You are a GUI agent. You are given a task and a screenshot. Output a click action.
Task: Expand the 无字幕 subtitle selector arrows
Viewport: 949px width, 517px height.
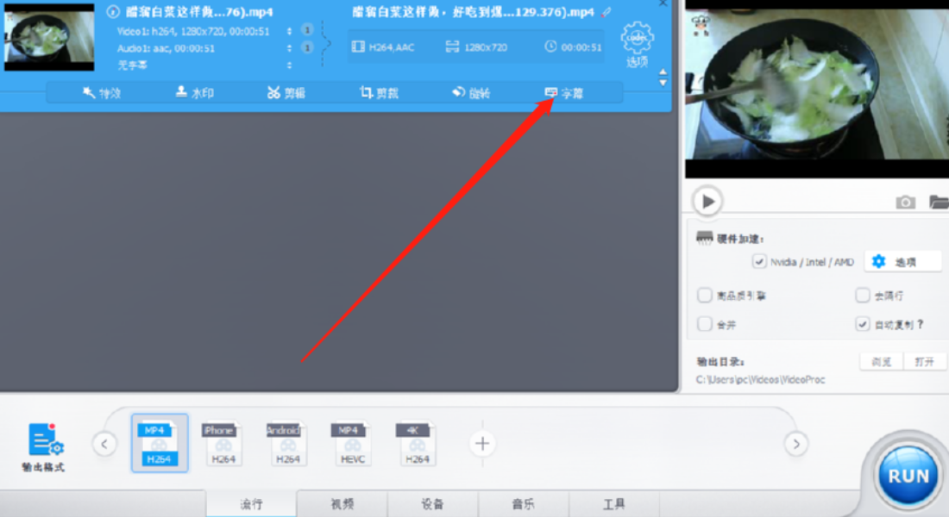(x=289, y=65)
